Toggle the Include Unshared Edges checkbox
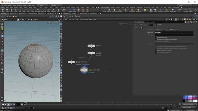This screenshot has height=111, width=198. tap(156, 42)
